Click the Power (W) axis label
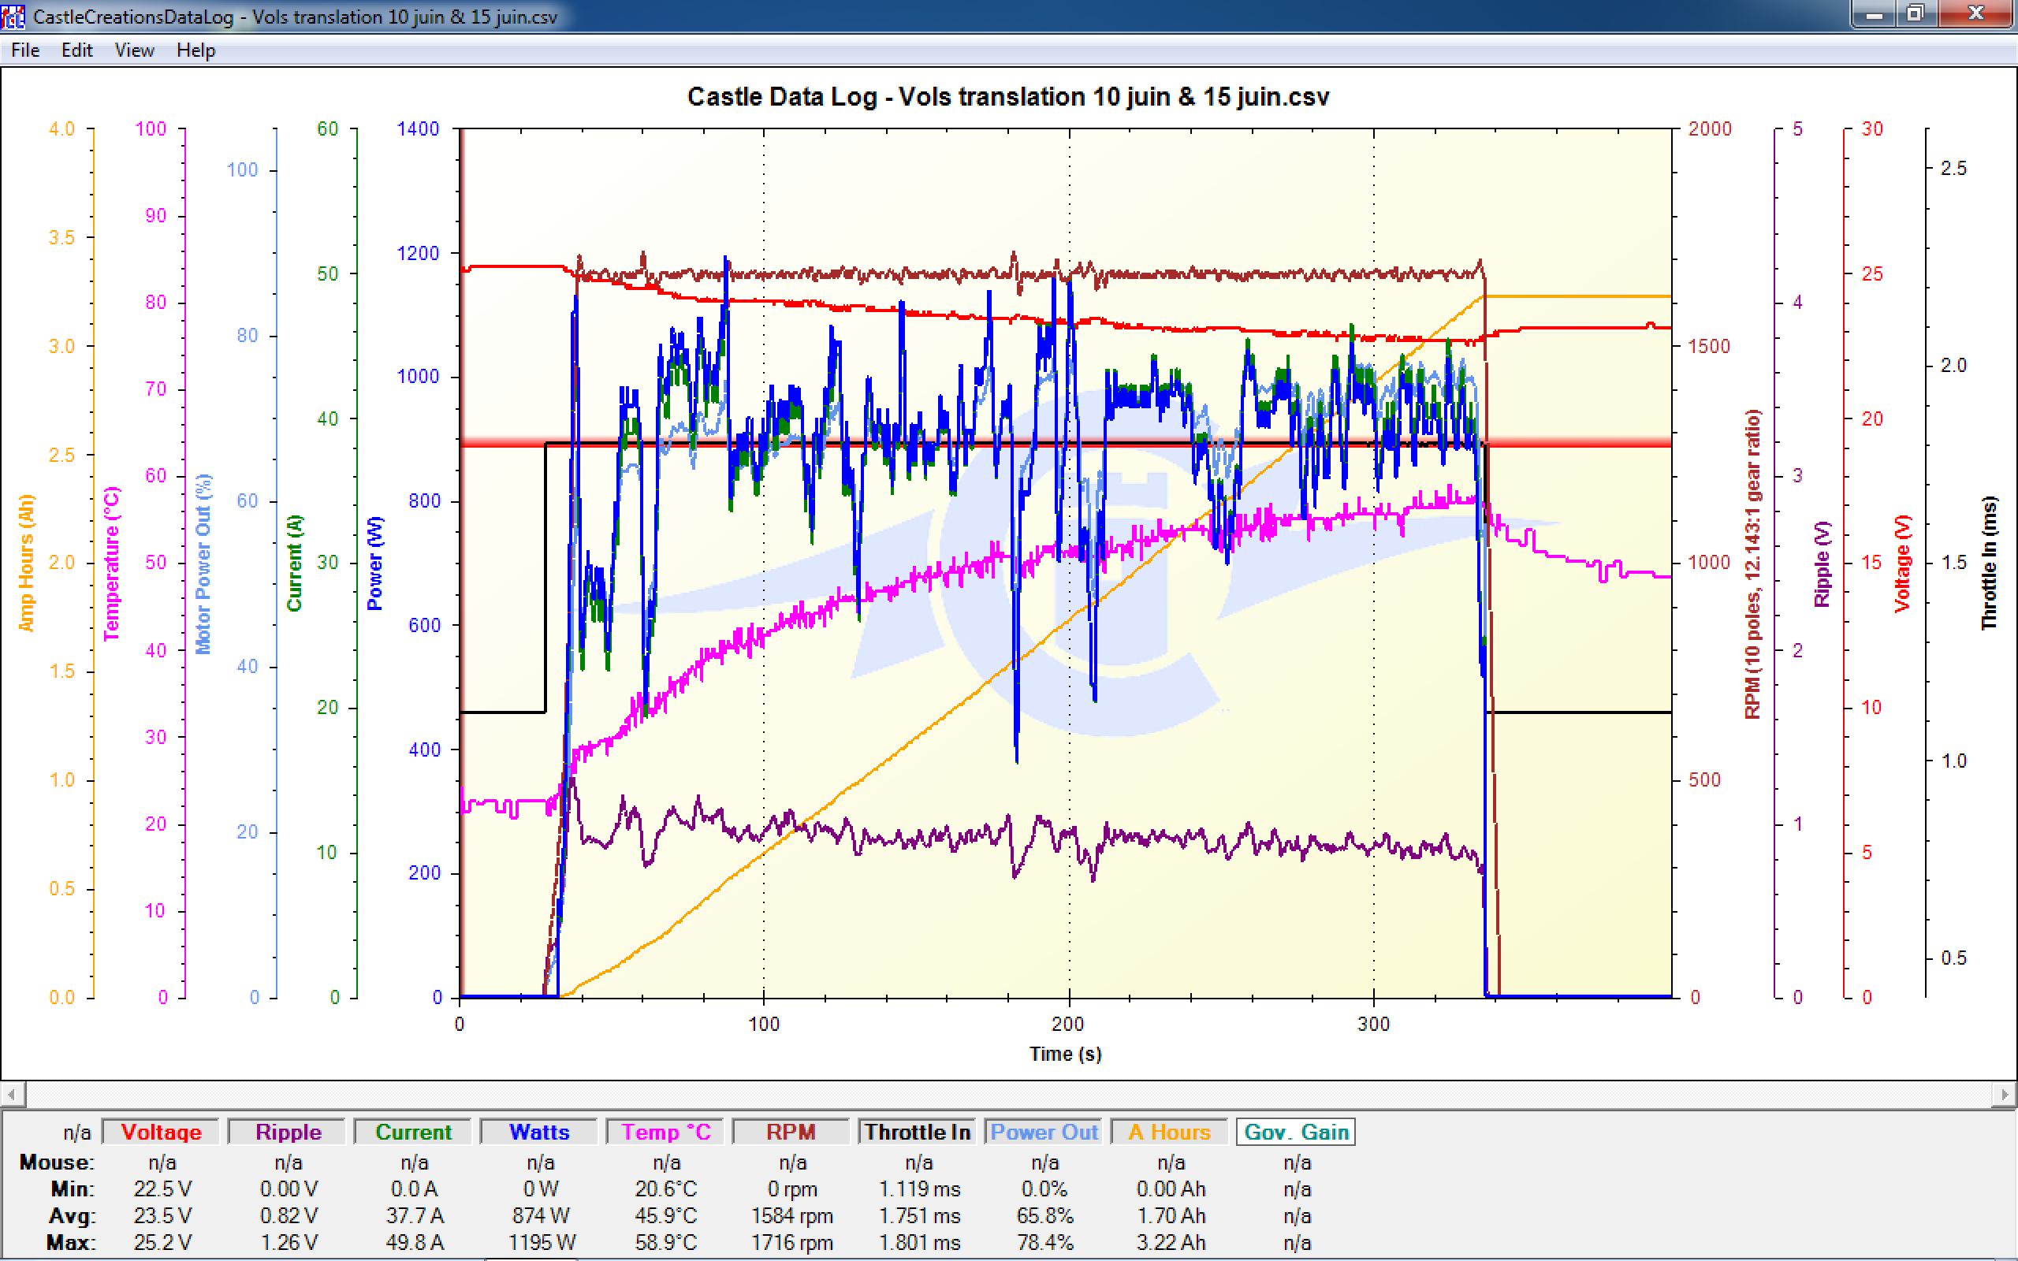Screen dimensions: 2018x1261 coord(375,563)
